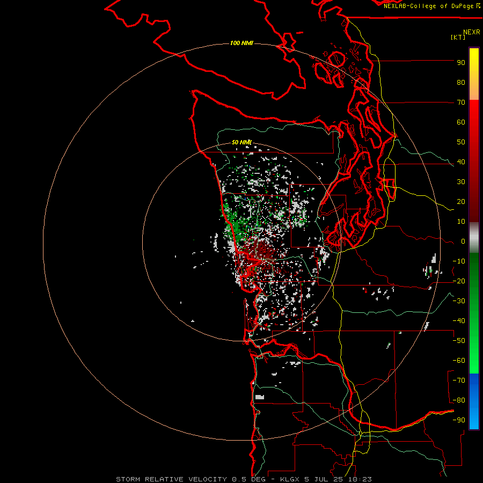Click the 50 value on the velocity scale
The height and width of the screenshot is (483, 483).
(461, 142)
